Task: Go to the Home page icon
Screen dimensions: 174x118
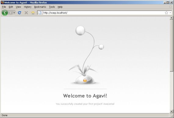Action: [33, 13]
